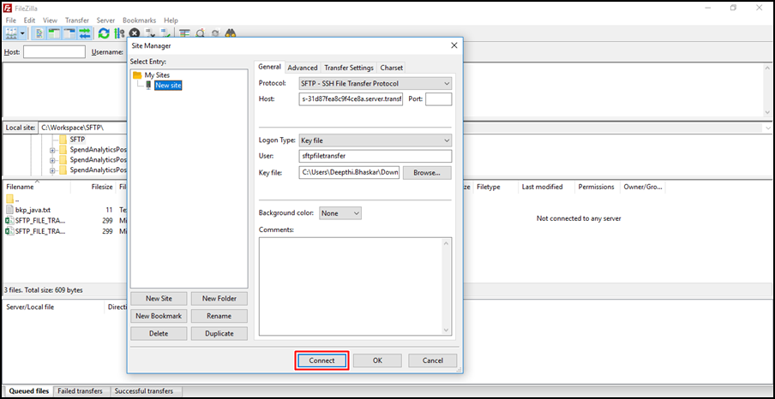Click the green Refresh file lists icon

(x=104, y=33)
